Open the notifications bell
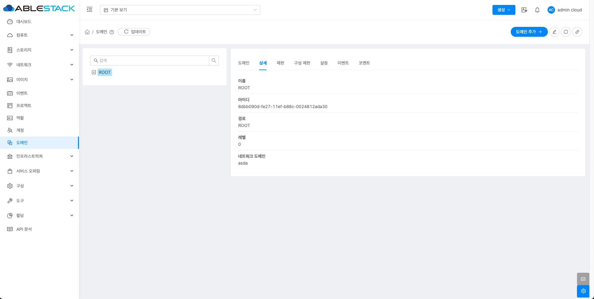The width and height of the screenshot is (594, 299). (537, 10)
